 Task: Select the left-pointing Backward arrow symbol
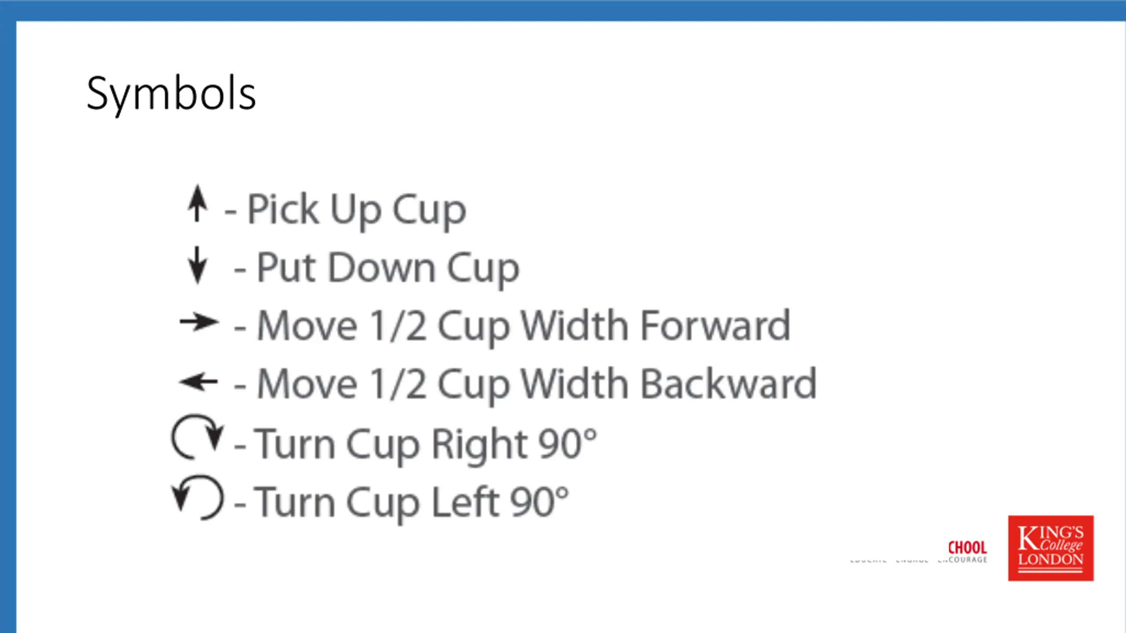pos(198,381)
